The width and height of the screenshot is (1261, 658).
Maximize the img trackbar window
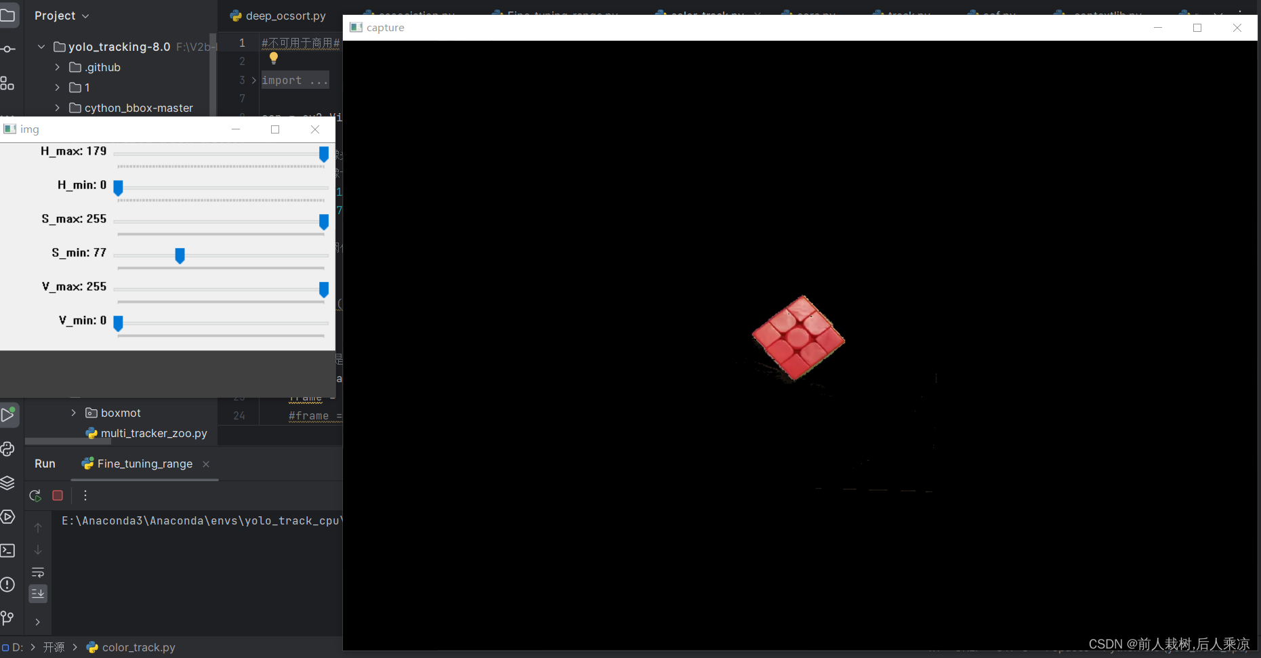(x=275, y=129)
